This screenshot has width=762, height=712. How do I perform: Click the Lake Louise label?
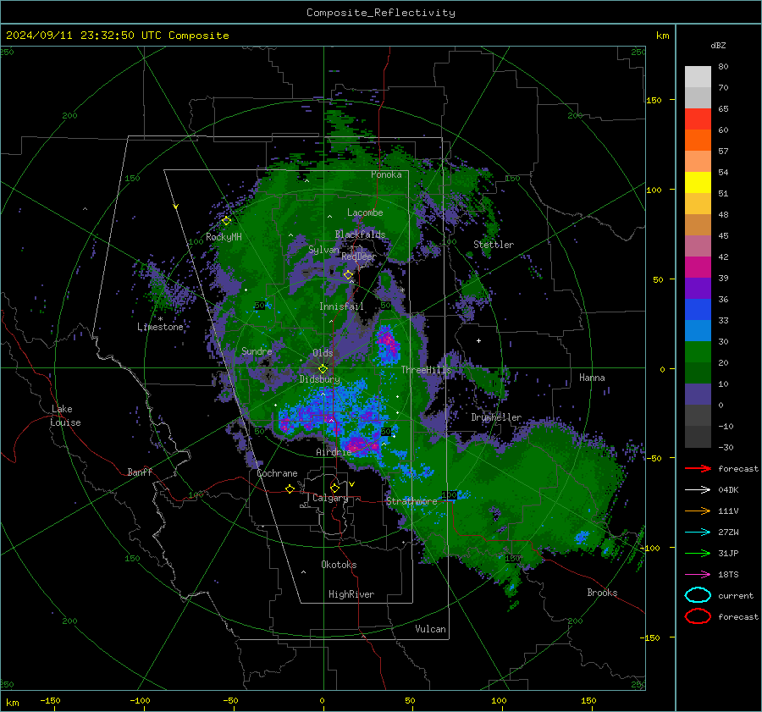click(x=66, y=416)
